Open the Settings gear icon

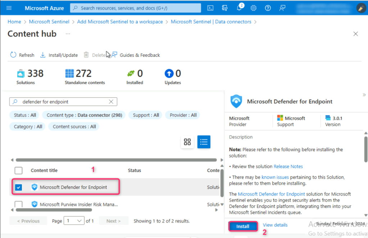click(x=254, y=8)
